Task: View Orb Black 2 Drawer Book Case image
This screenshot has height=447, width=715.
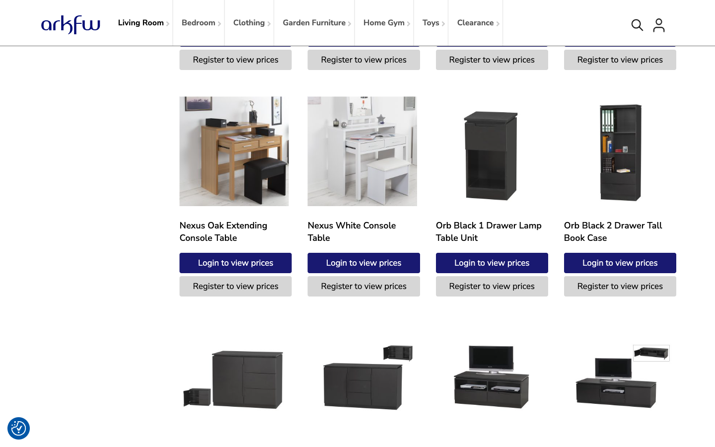Action: [619, 151]
